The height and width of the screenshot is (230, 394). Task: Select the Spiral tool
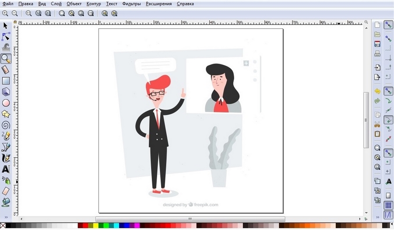click(6, 125)
